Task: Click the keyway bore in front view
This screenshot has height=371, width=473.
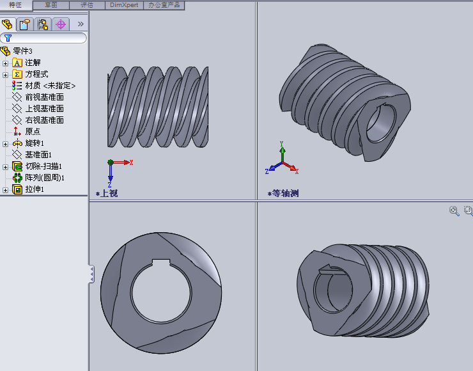Action: point(161,291)
